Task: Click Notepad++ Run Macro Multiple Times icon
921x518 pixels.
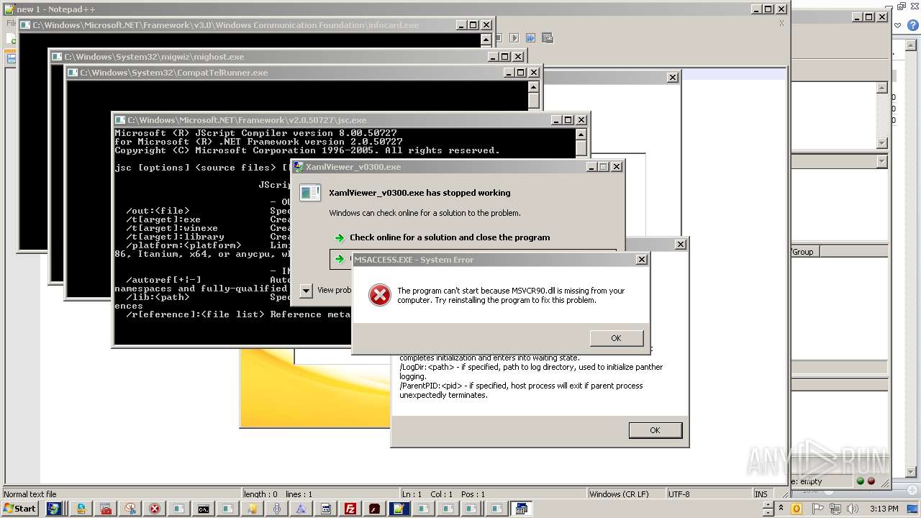Action: click(x=530, y=37)
